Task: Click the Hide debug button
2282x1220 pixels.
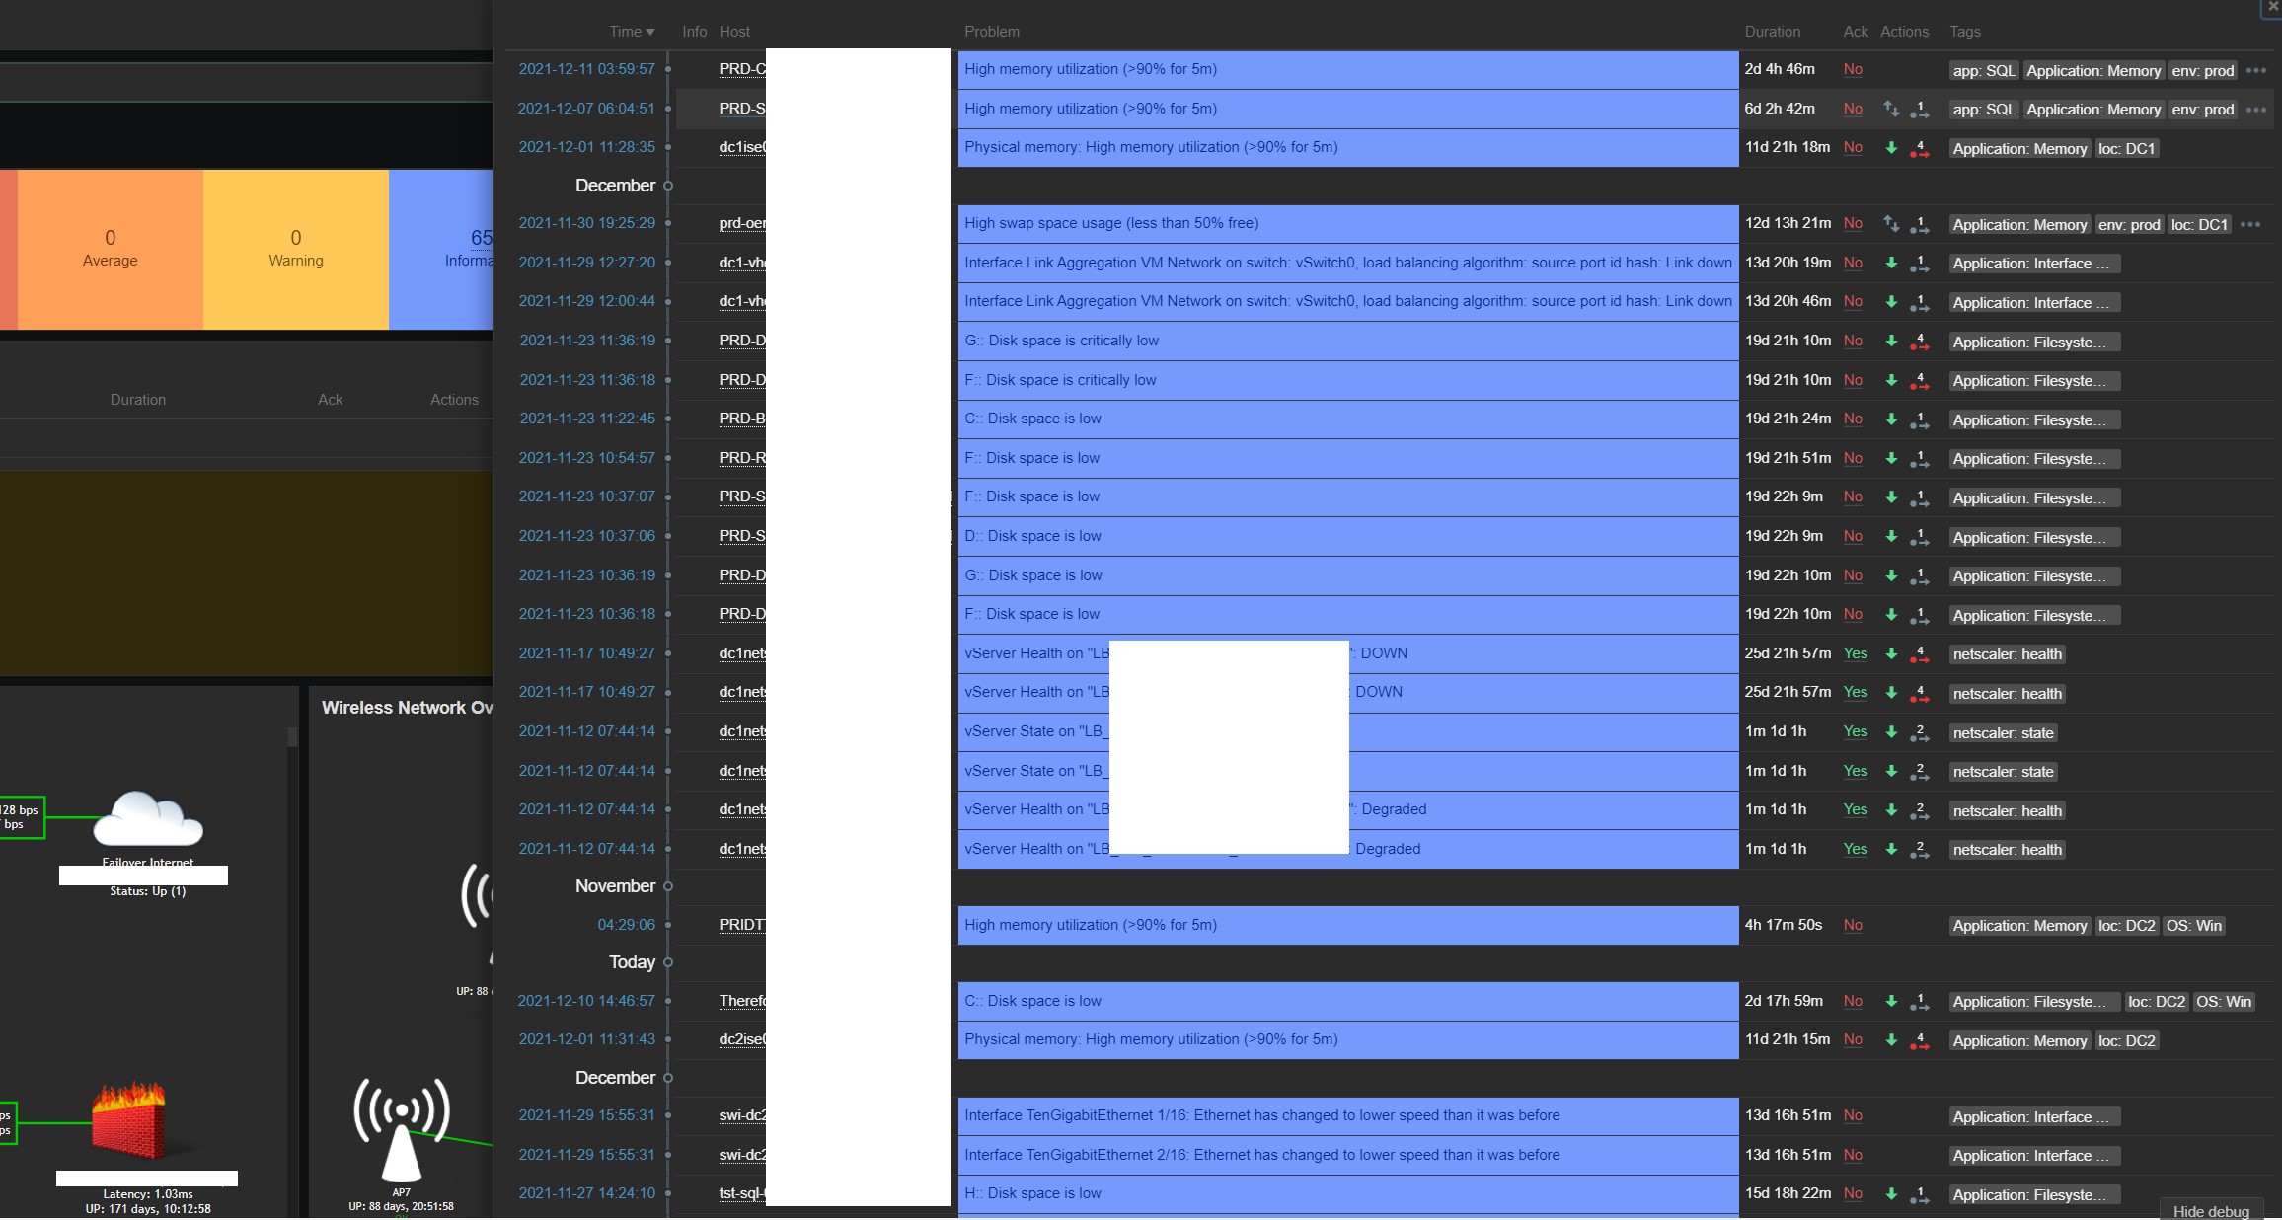Action: point(2211,1211)
